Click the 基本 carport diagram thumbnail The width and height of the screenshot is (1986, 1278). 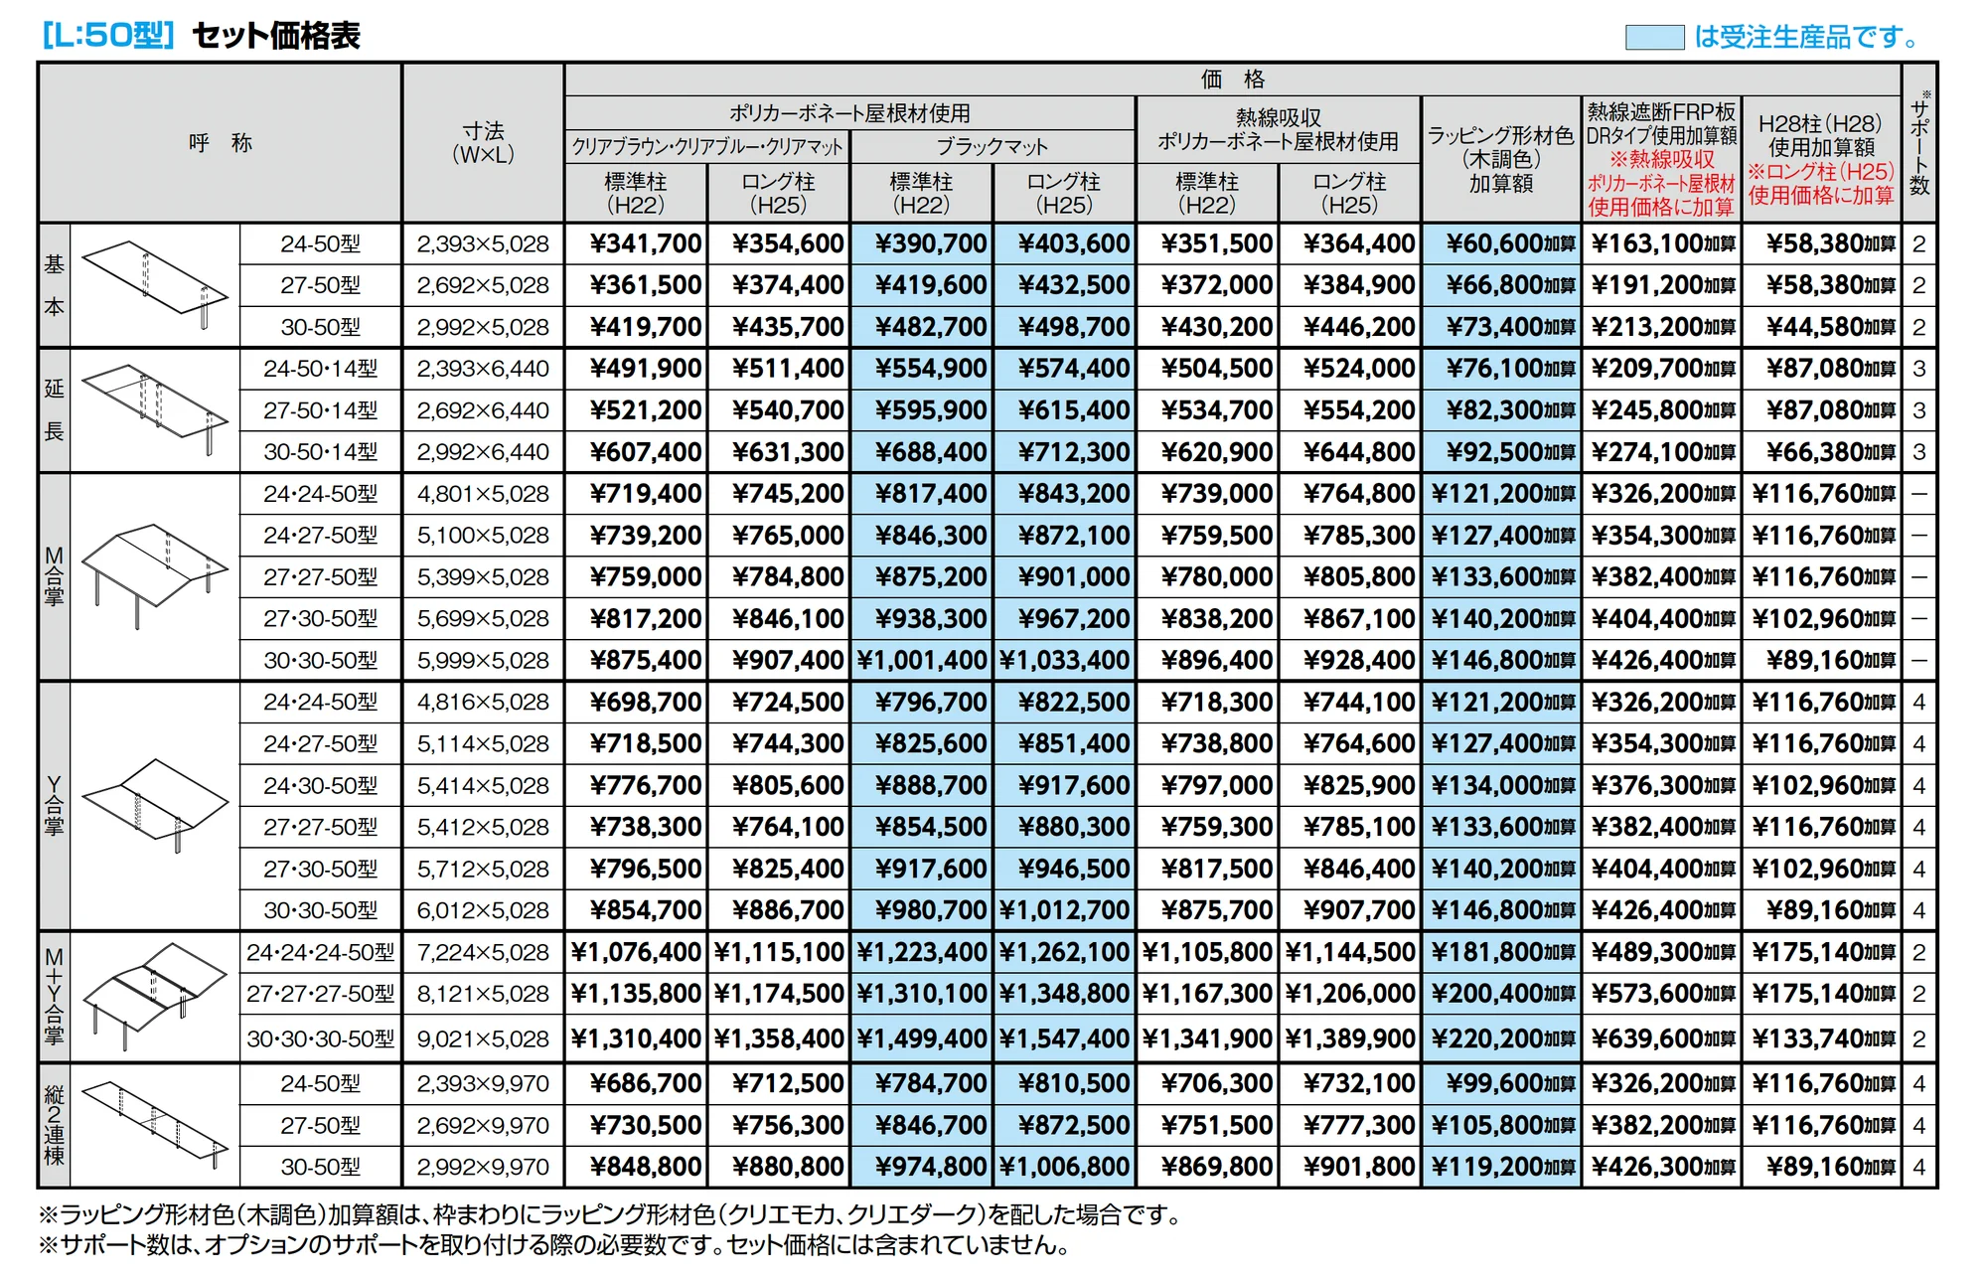point(154,284)
